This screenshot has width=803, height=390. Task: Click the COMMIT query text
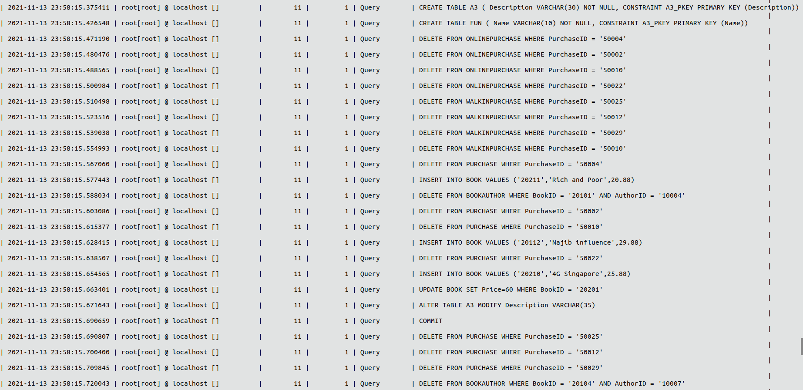(x=430, y=321)
